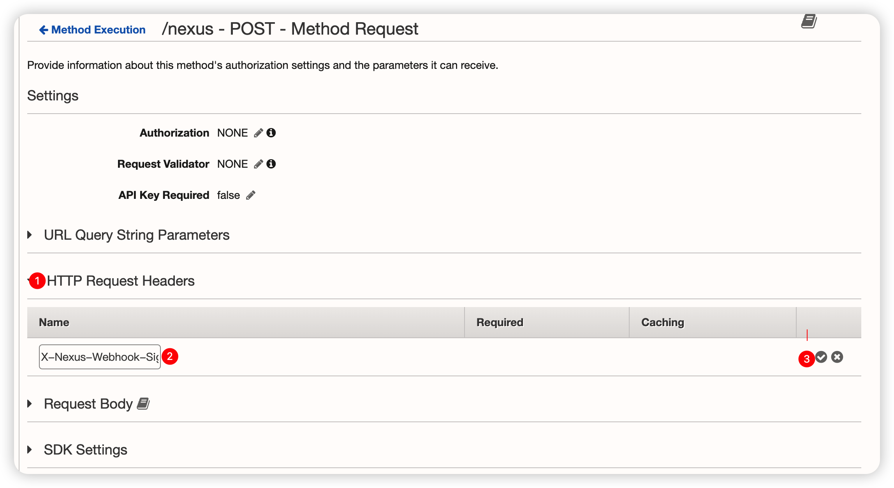Click the Caching column header
This screenshot has height=488, width=894.
[663, 322]
